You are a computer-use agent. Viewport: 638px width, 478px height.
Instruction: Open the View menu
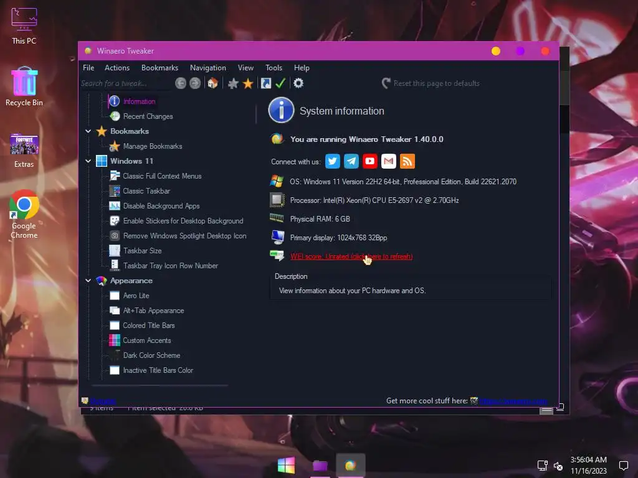(x=245, y=67)
